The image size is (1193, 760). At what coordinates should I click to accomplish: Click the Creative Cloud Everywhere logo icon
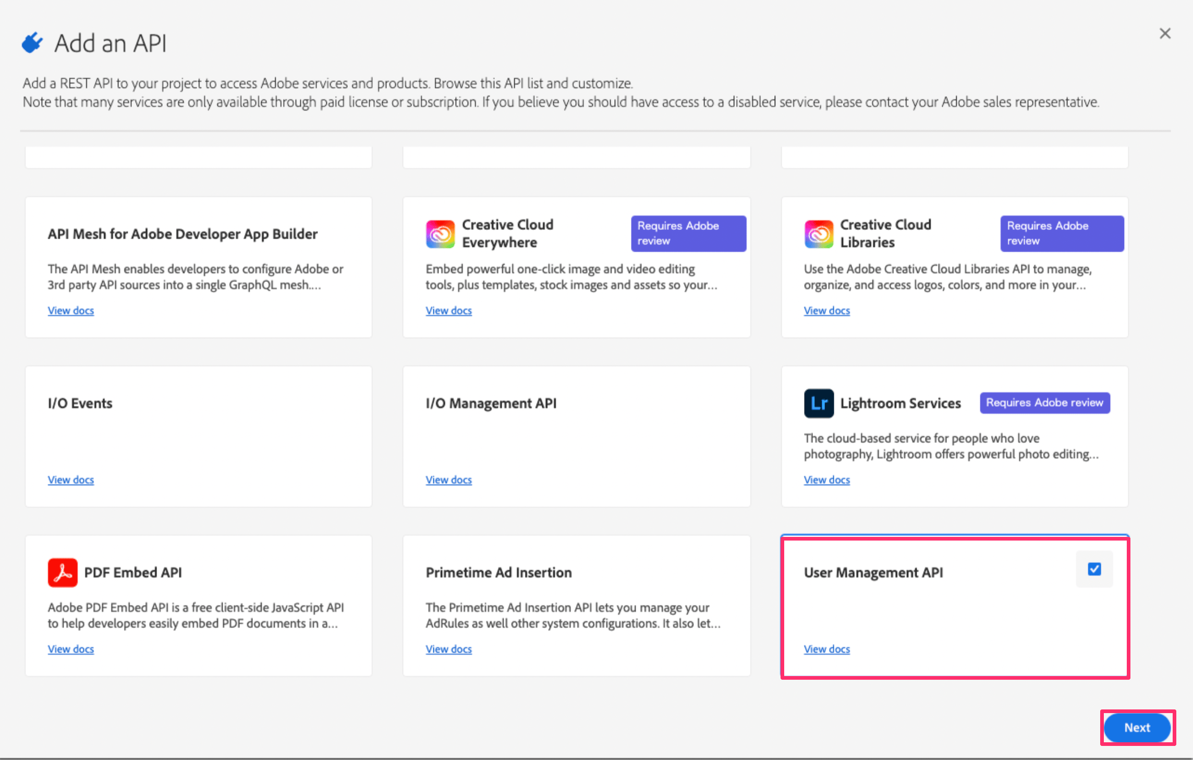pyautogui.click(x=441, y=234)
